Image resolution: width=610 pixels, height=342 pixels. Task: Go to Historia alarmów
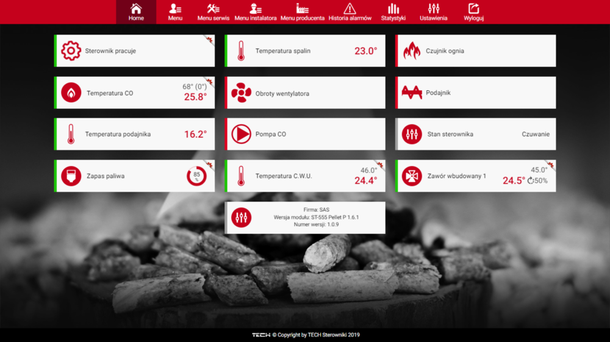click(x=350, y=12)
